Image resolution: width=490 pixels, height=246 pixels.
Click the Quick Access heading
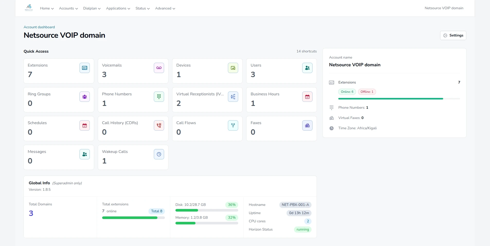(x=36, y=51)
